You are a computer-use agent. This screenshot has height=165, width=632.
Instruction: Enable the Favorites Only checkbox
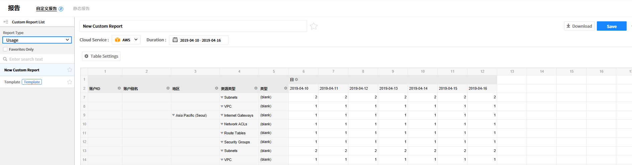[x=5, y=49]
